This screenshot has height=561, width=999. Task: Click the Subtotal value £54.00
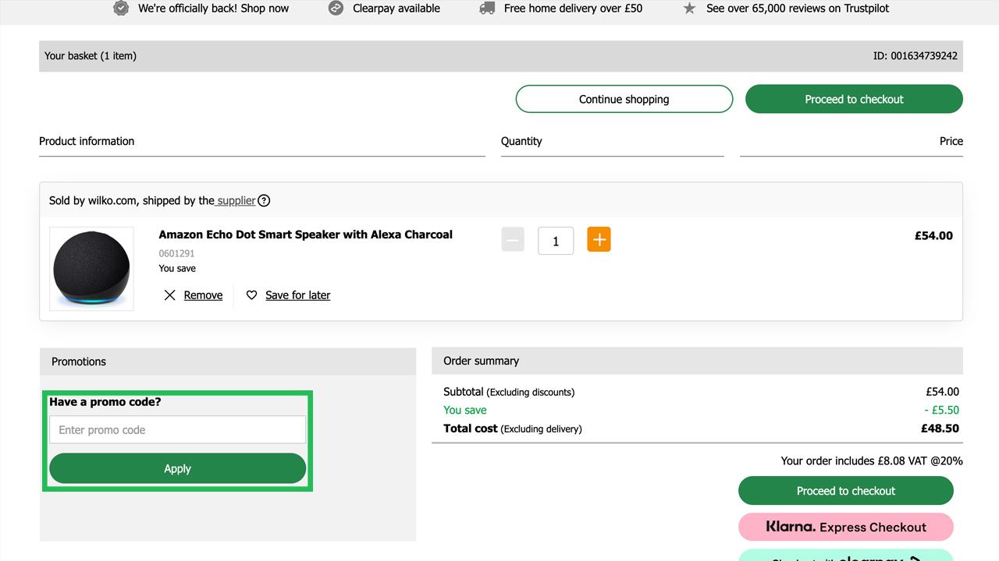943,392
